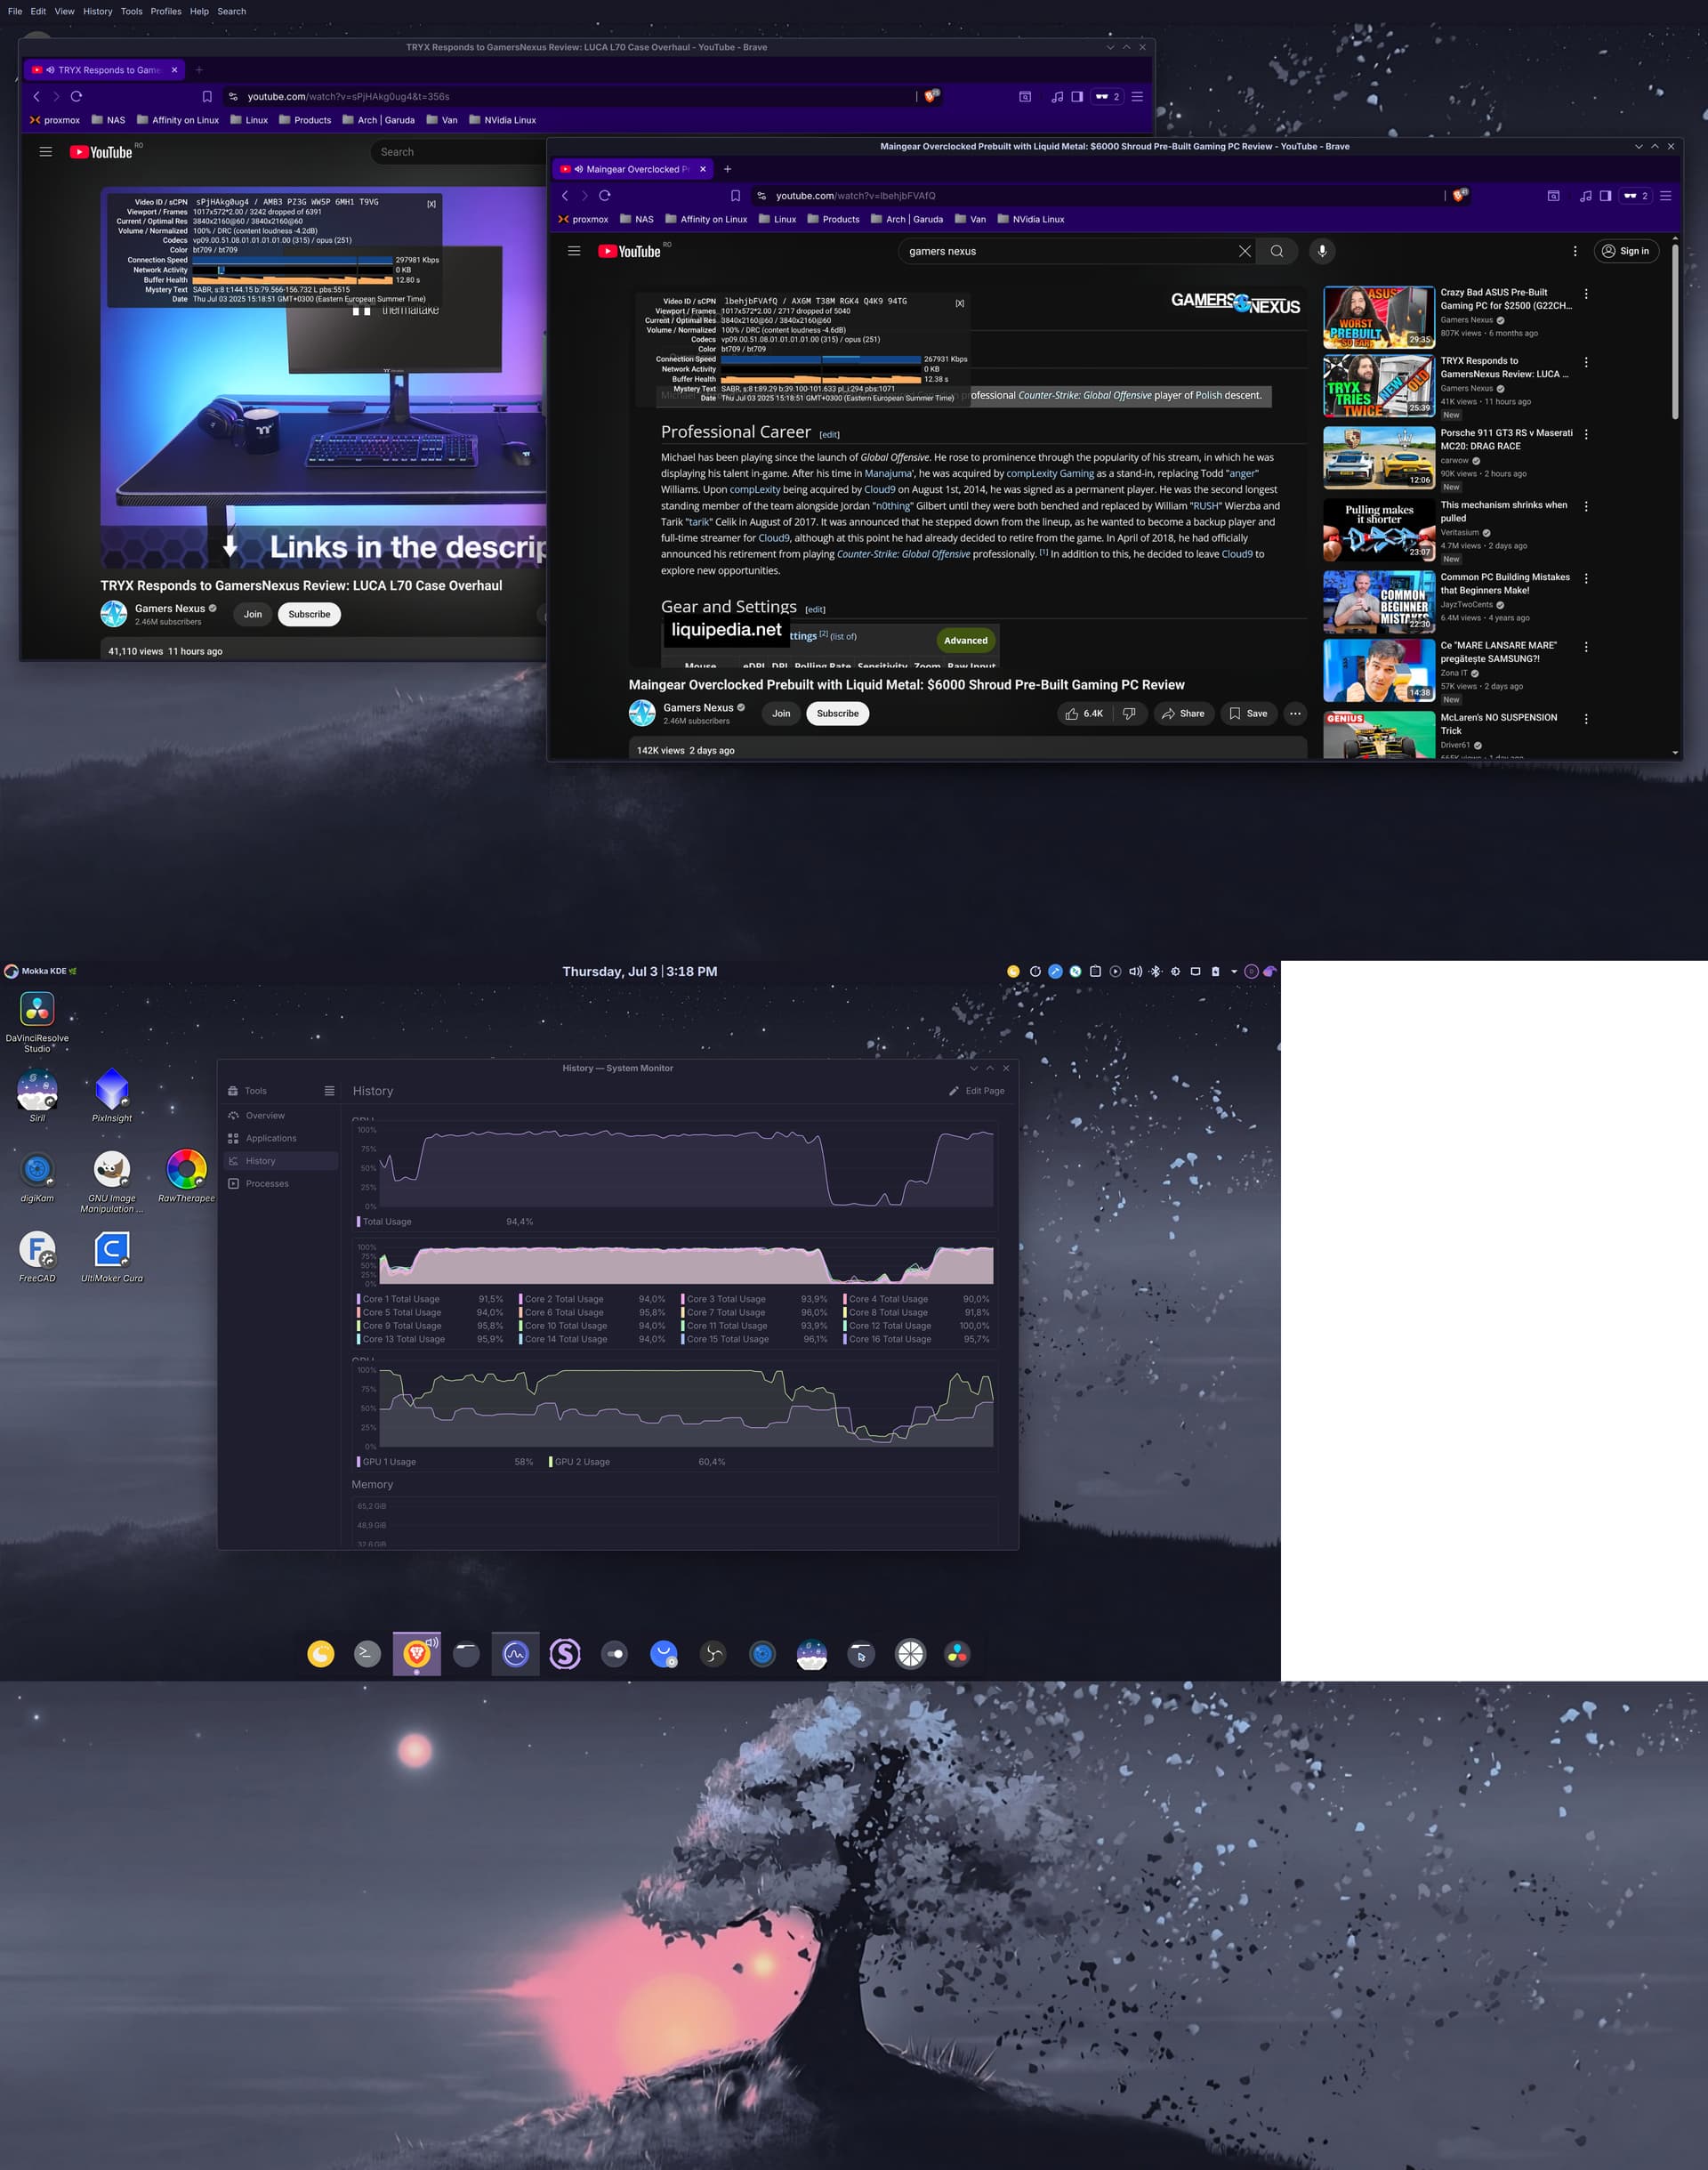The height and width of the screenshot is (2170, 1708).
Task: Reload page in the Maingear Brave window
Action: tap(604, 196)
